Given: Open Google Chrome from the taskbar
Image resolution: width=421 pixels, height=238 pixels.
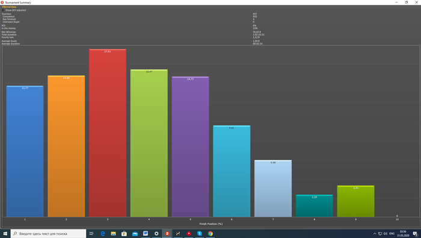Looking at the screenshot, I should [x=210, y=233].
